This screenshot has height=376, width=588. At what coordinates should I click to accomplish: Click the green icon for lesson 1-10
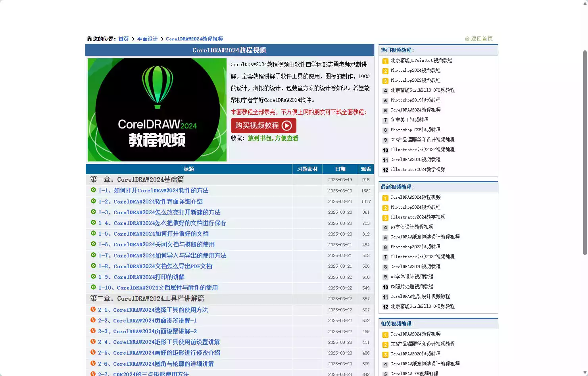tap(93, 287)
